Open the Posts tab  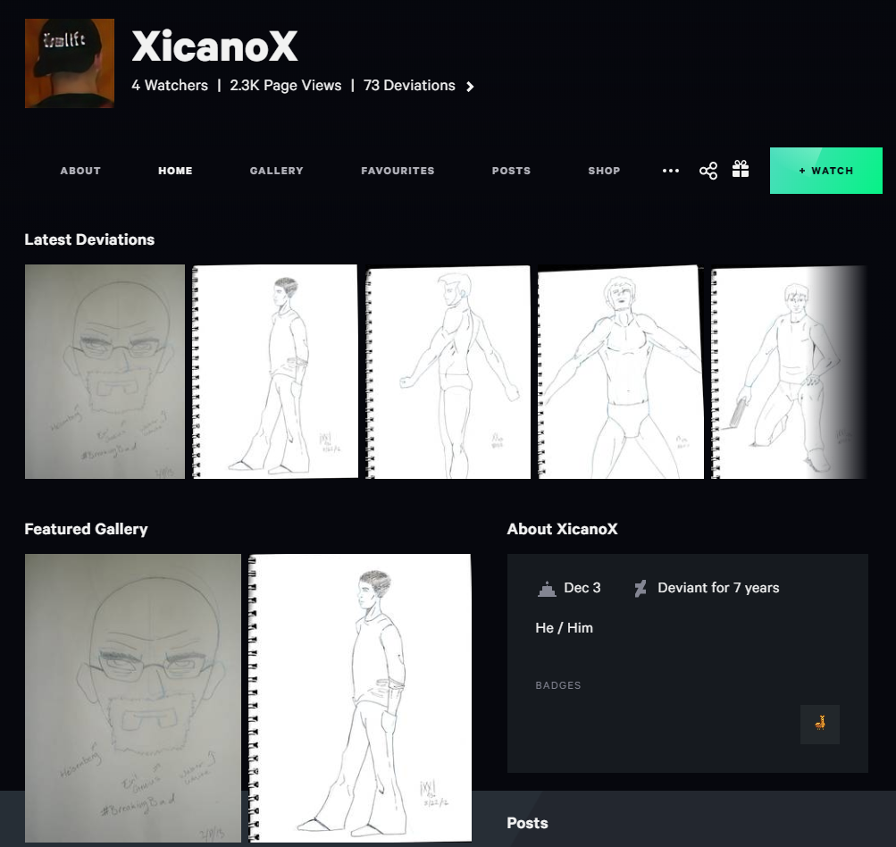coord(512,171)
